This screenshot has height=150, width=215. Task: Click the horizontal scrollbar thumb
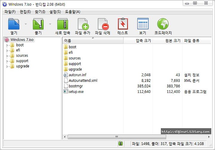click(117, 137)
